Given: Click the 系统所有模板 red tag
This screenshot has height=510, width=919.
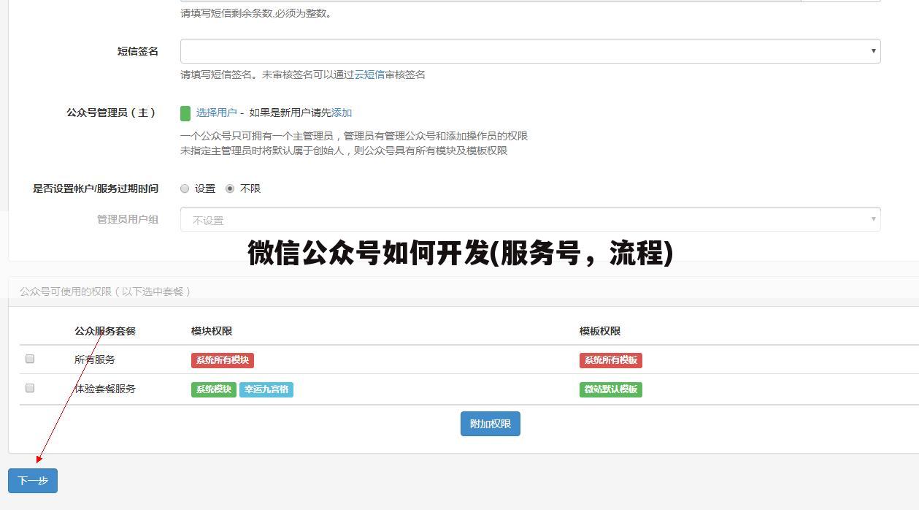Looking at the screenshot, I should (611, 360).
